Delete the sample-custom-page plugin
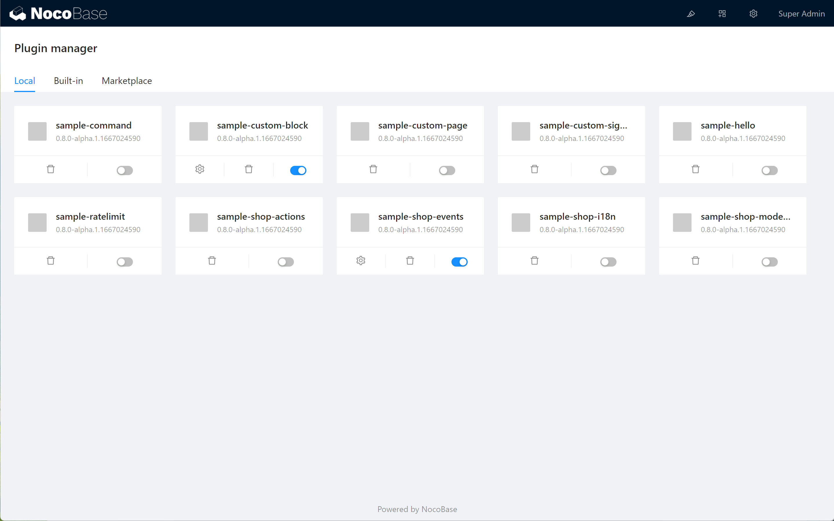834x521 pixels. [373, 169]
